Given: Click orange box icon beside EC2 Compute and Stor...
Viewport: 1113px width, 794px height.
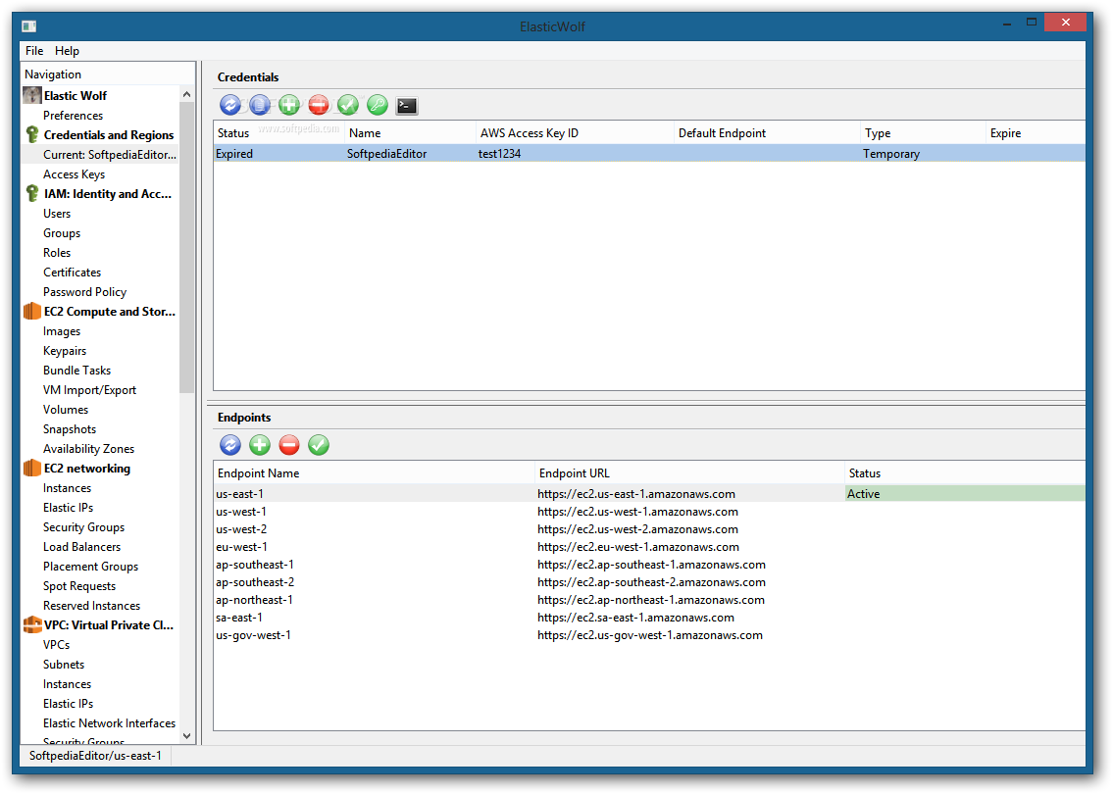Looking at the screenshot, I should click(x=32, y=311).
